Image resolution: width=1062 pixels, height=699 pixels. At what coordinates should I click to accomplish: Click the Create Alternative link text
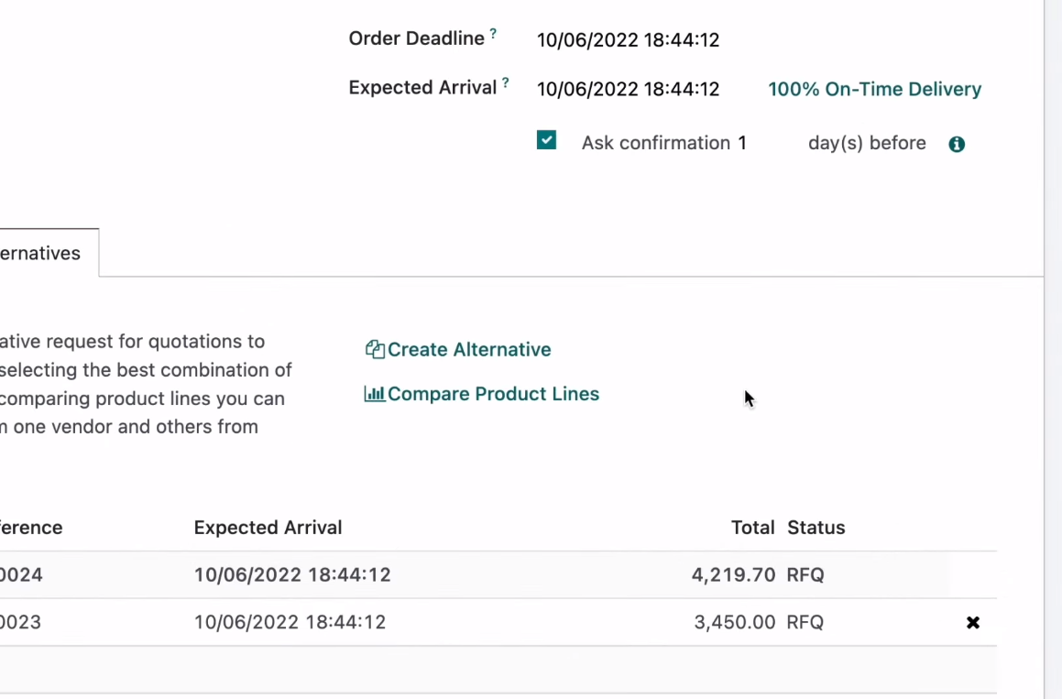click(469, 350)
